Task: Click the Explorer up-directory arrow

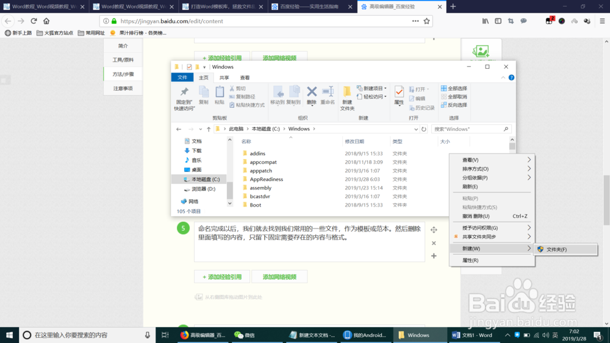Action: (209, 129)
